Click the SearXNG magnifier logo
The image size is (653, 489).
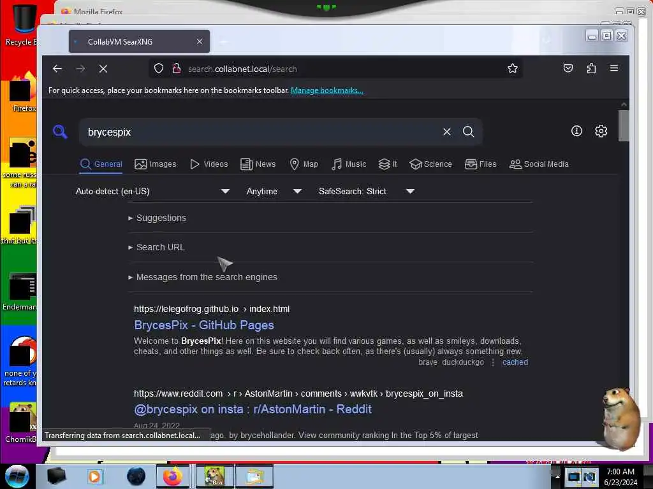60,131
